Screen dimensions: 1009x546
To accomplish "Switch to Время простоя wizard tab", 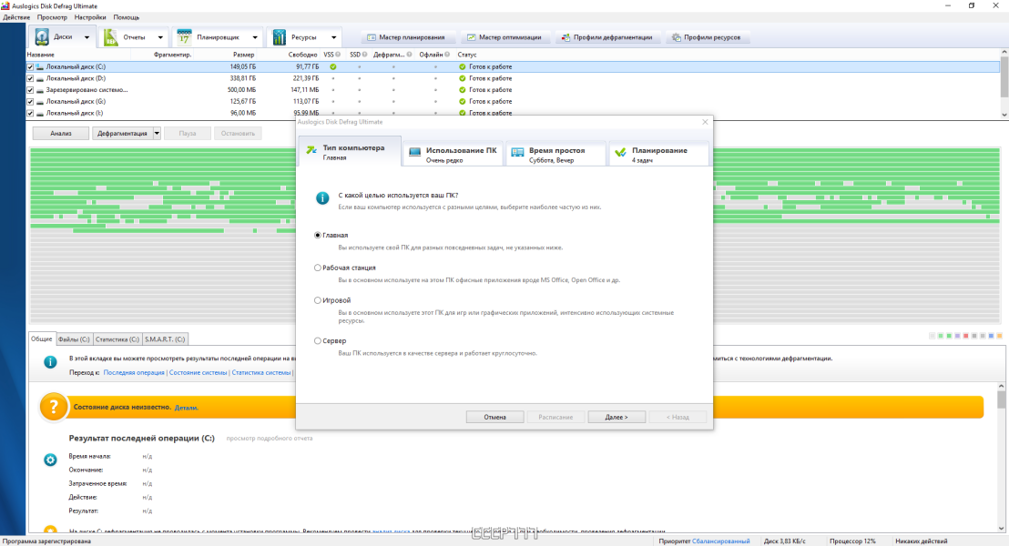I will click(556, 155).
